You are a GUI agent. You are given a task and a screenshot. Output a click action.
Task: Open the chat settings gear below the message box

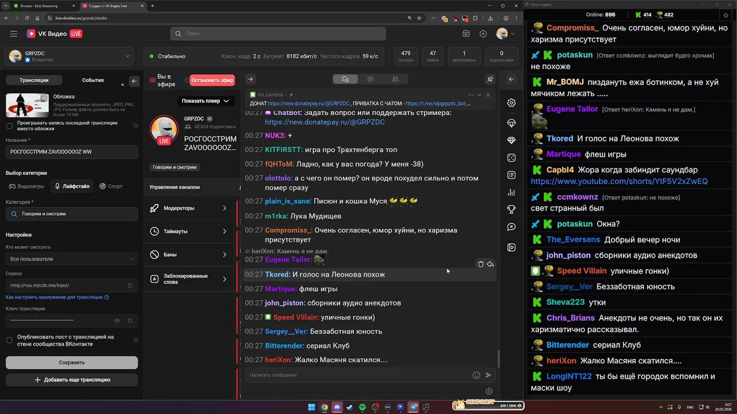tap(489, 392)
